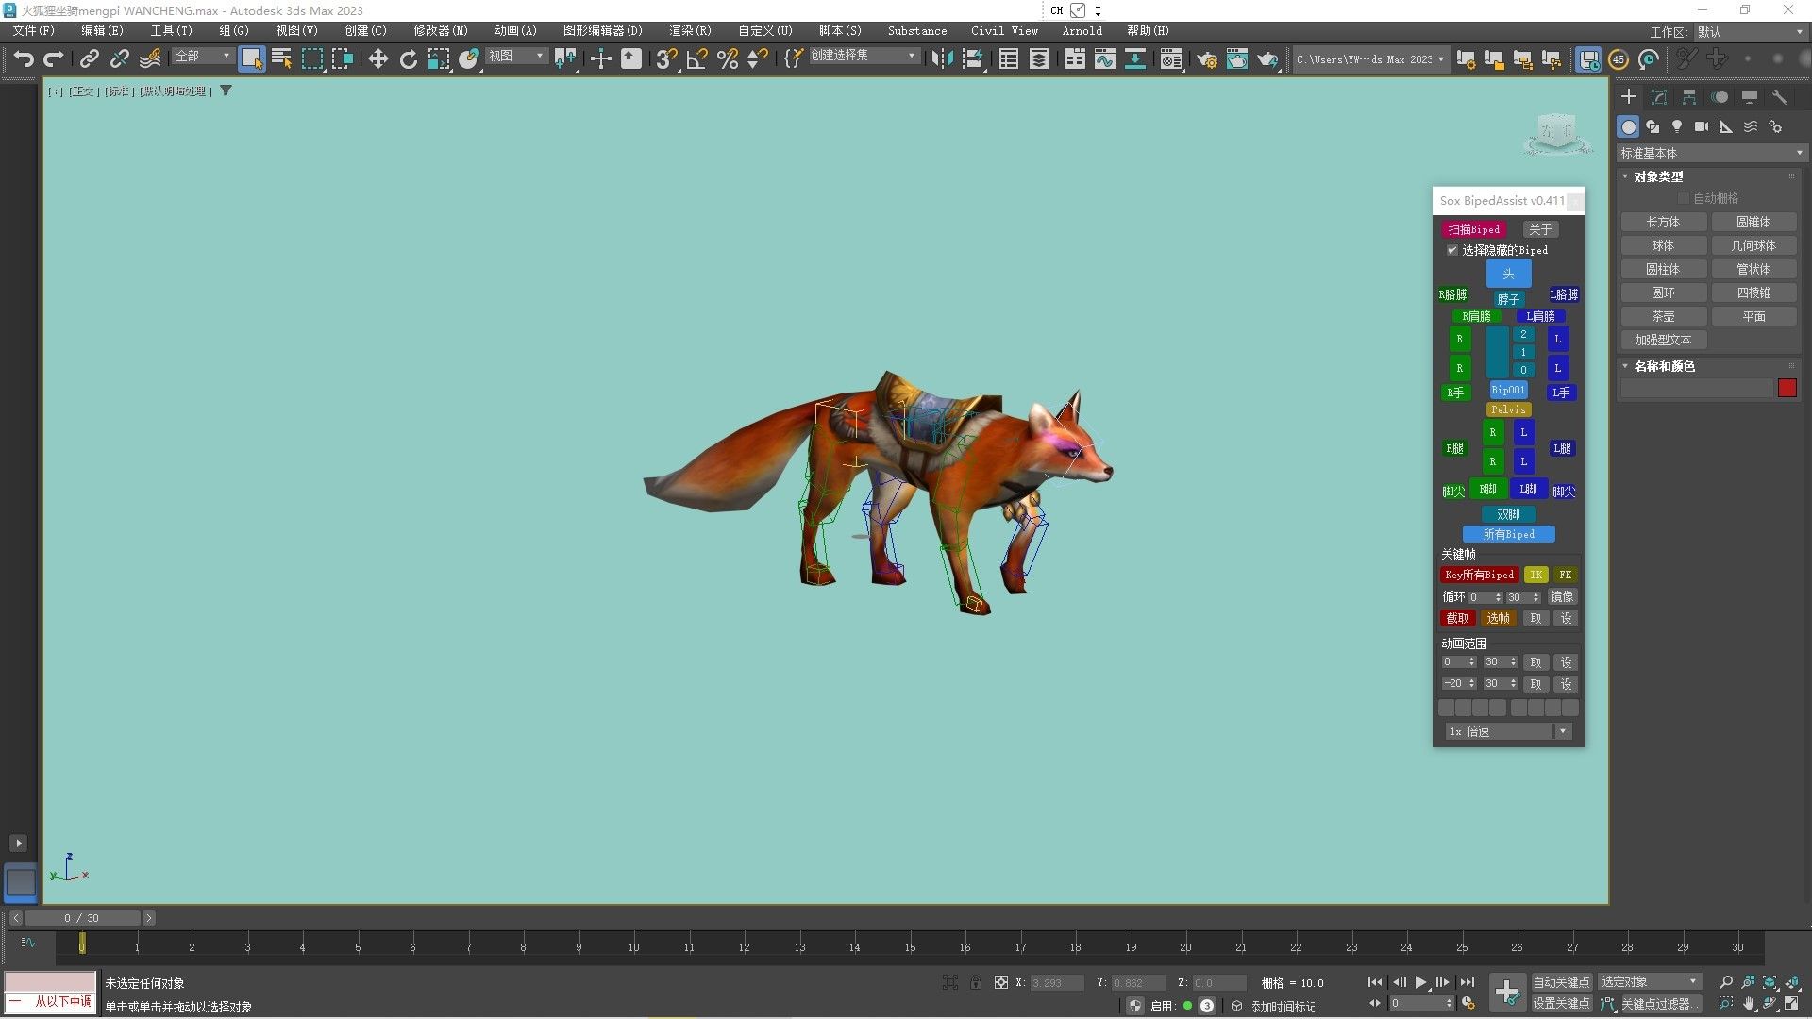Select the 头 head in BipedAssist

1508,274
